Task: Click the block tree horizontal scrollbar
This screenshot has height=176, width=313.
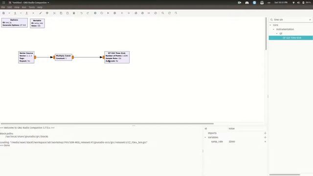Action: 285,175
